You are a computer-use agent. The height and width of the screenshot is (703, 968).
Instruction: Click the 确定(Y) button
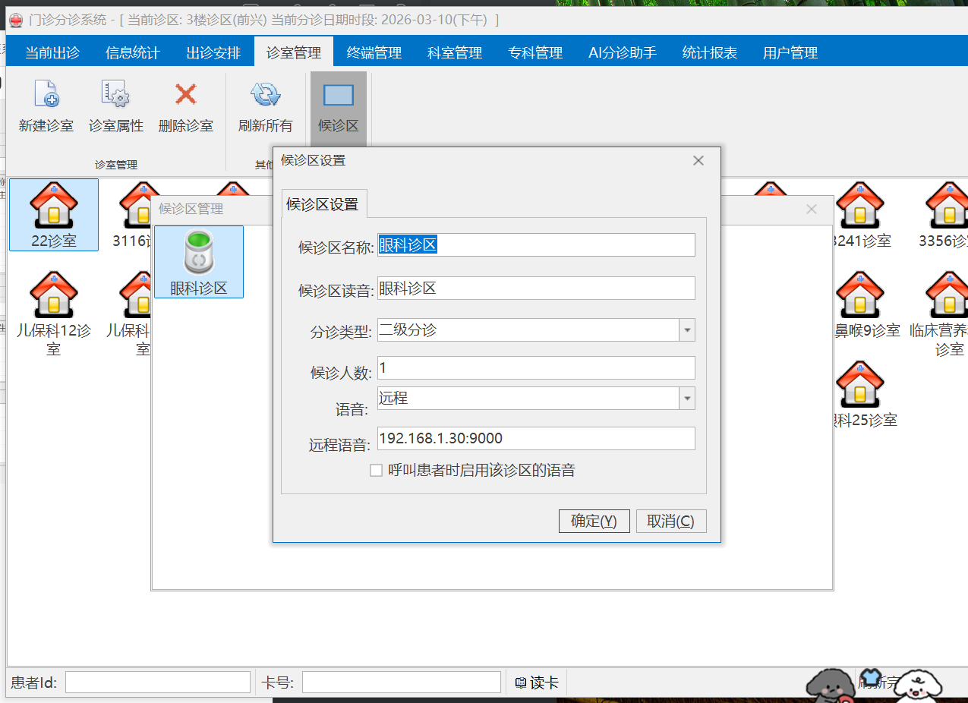click(x=594, y=522)
